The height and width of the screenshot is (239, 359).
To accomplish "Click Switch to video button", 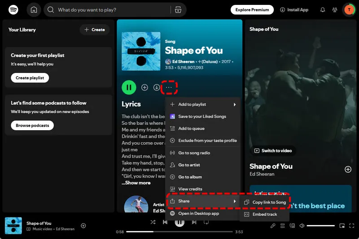I will click(273, 151).
